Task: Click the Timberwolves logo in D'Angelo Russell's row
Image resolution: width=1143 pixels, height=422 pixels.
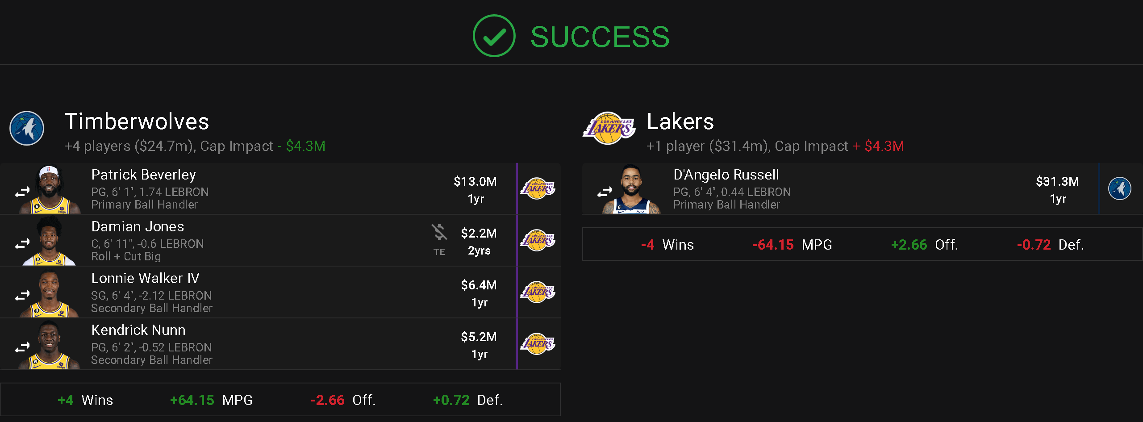Action: tap(1120, 188)
